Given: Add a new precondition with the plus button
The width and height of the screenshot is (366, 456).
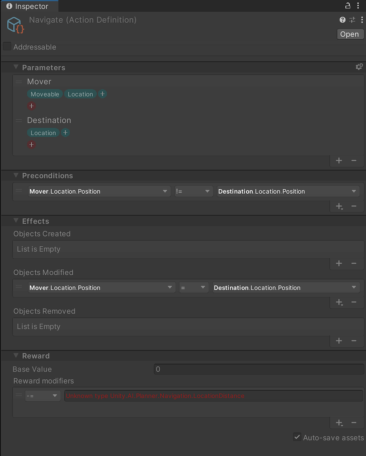Looking at the screenshot, I should click(339, 206).
